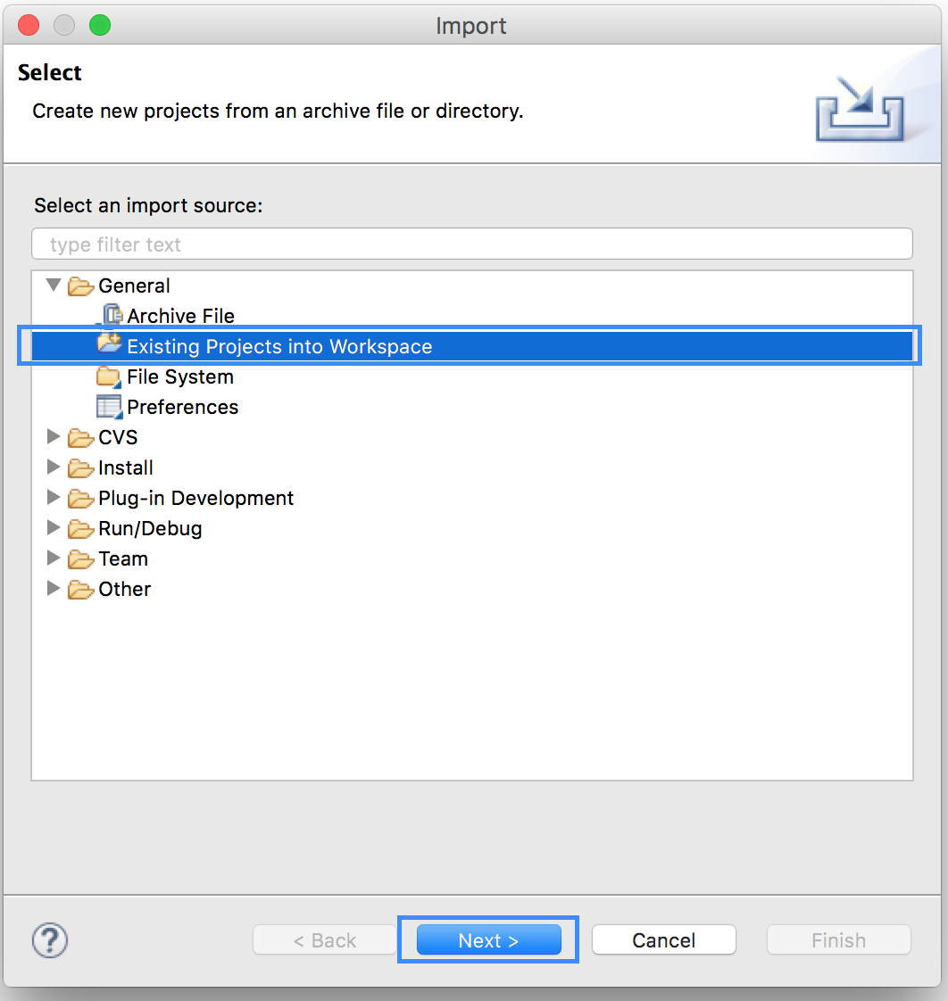Click the File System folder icon
Image resolution: width=948 pixels, height=1001 pixels.
point(109,376)
